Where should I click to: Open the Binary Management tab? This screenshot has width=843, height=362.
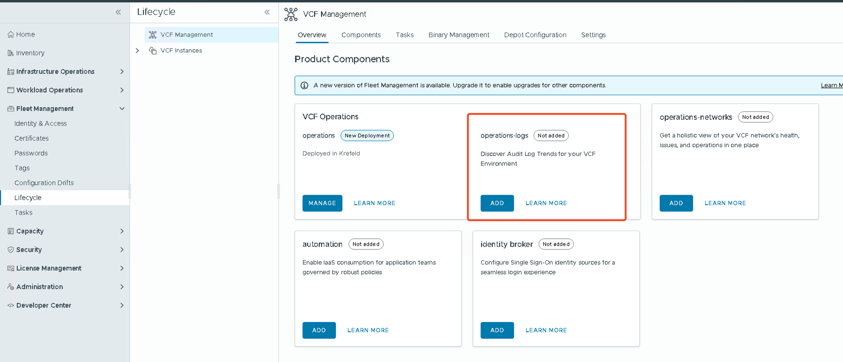coord(458,35)
